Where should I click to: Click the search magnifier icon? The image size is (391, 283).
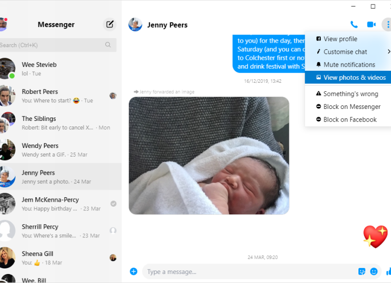coord(108,45)
